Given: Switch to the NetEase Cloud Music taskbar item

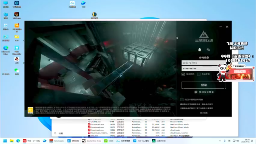Looking at the screenshot, I should 31,141.
